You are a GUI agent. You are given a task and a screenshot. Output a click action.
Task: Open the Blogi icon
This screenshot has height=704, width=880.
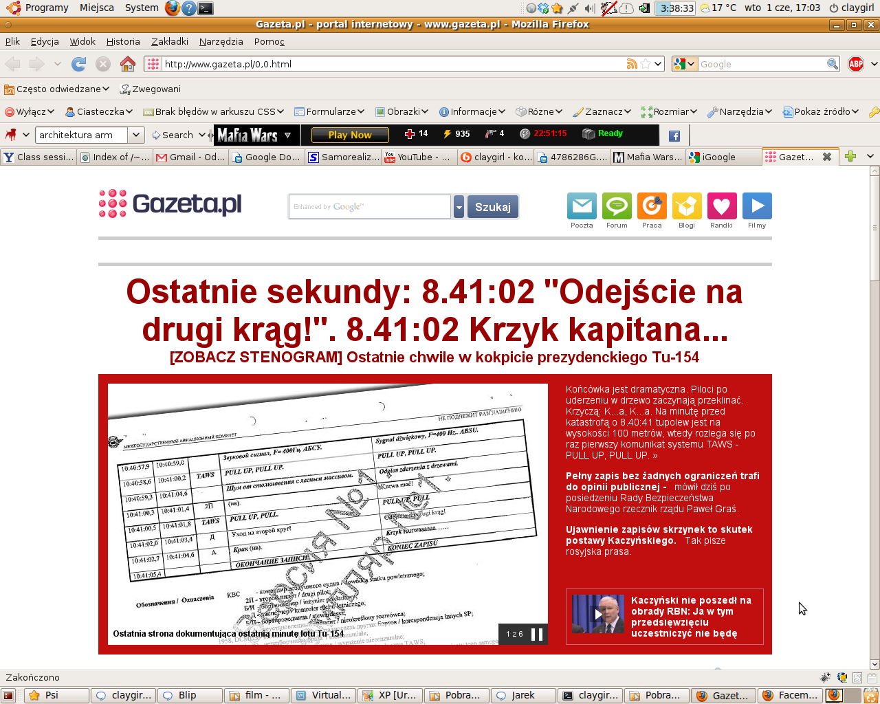[x=687, y=206]
